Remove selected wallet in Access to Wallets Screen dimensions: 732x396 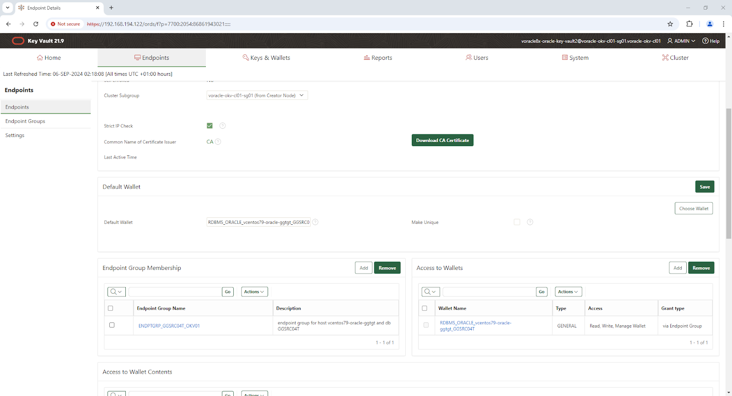coord(701,268)
